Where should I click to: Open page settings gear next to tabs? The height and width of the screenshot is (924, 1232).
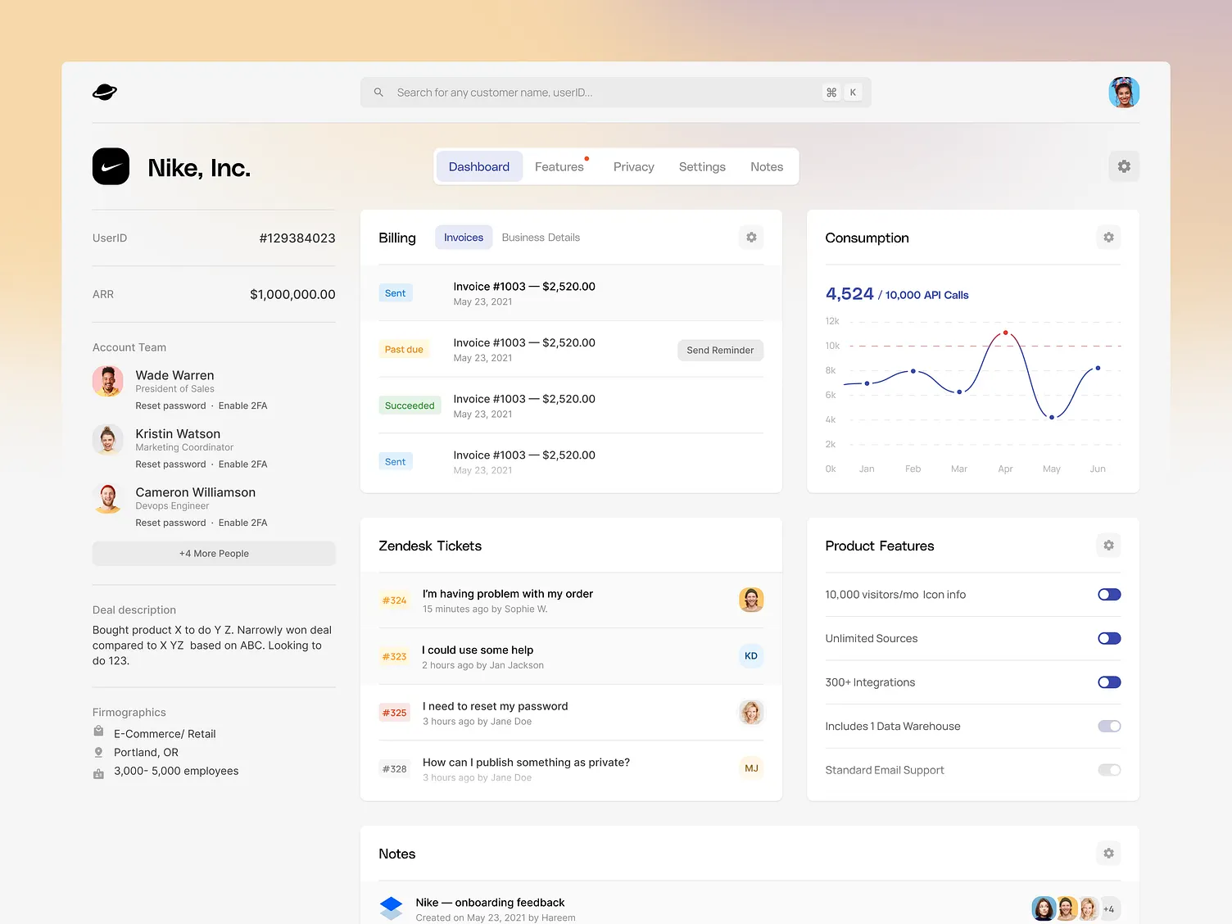click(x=1124, y=166)
